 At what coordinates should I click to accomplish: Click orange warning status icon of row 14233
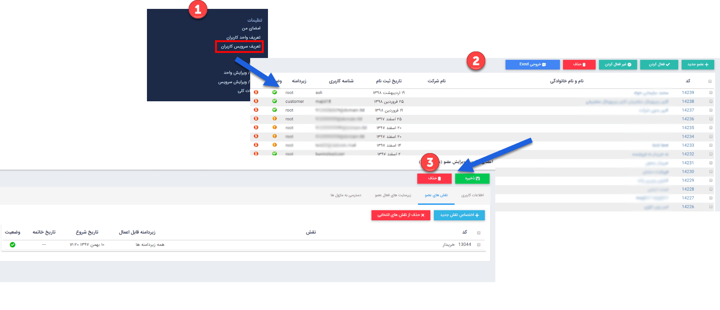(x=275, y=145)
